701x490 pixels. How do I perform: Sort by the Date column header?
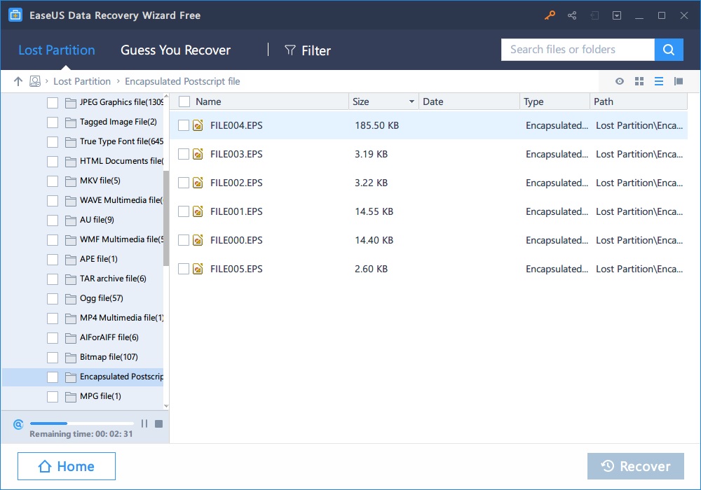470,101
